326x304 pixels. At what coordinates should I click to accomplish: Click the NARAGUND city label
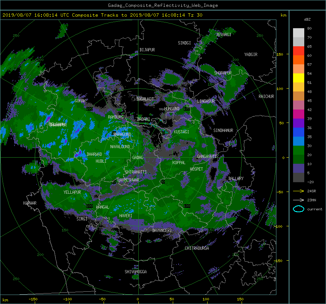click(x=122, y=134)
